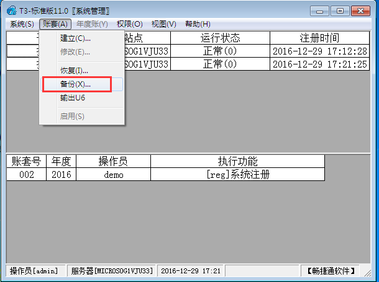This screenshot has width=379, height=282.
Task: Click the 执行功能 column header
Action: tap(237, 161)
